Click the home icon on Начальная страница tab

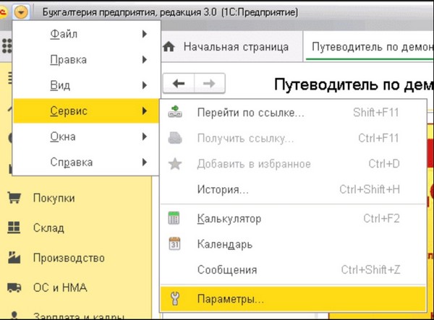[171, 47]
